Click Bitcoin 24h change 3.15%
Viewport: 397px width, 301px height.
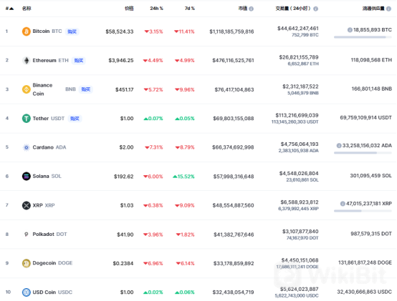(x=153, y=31)
